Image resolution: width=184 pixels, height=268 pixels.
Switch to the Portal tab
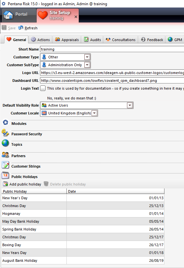click(19, 15)
